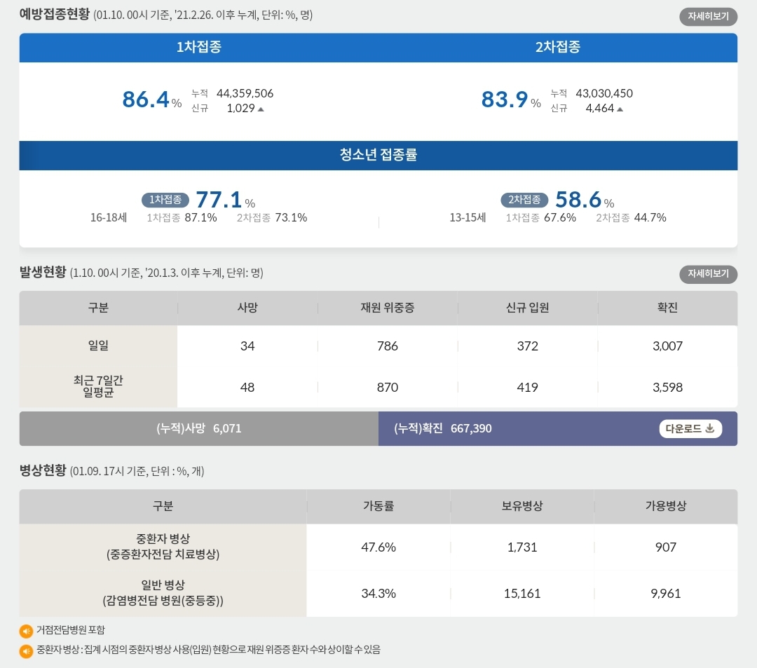This screenshot has height=668, width=757.
Task: Click daily new admissions value 372
Action: click(x=528, y=346)
